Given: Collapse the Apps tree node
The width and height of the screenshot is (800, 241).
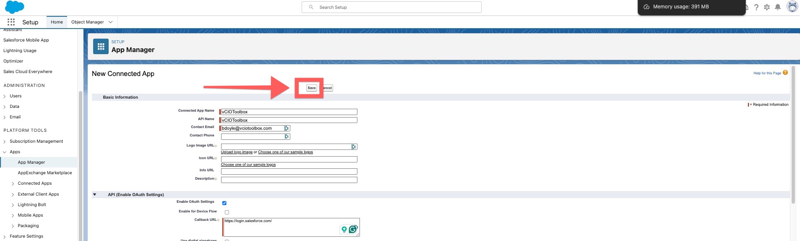Looking at the screenshot, I should tap(5, 152).
